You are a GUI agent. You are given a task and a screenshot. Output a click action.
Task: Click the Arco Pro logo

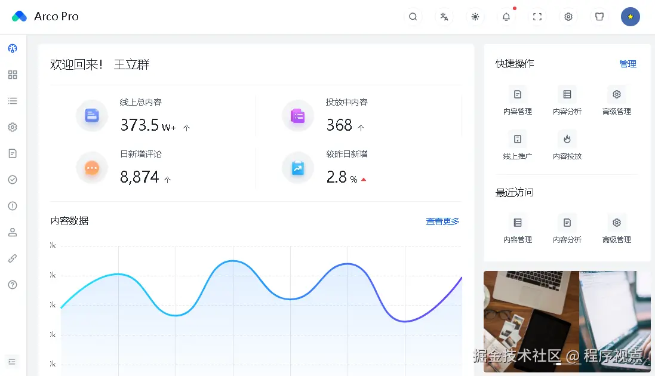(19, 16)
